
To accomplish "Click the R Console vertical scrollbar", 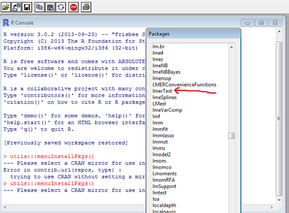I will pyautogui.click(x=279, y=116).
